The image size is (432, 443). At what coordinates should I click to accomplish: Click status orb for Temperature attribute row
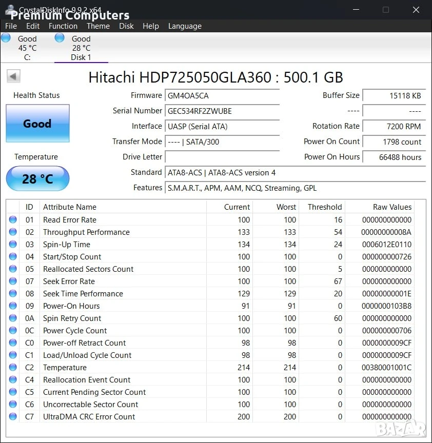pyautogui.click(x=13, y=367)
